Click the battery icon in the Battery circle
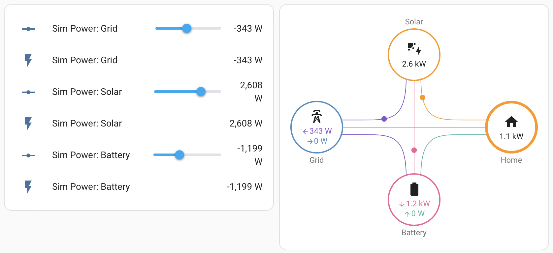Viewport: 553px width, 253px height. (414, 189)
